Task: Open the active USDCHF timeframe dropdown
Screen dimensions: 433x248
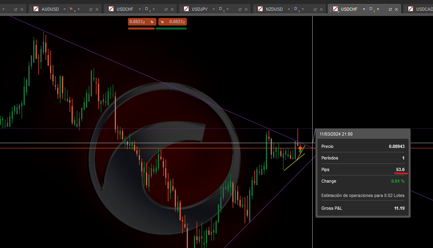Action: pos(378,9)
